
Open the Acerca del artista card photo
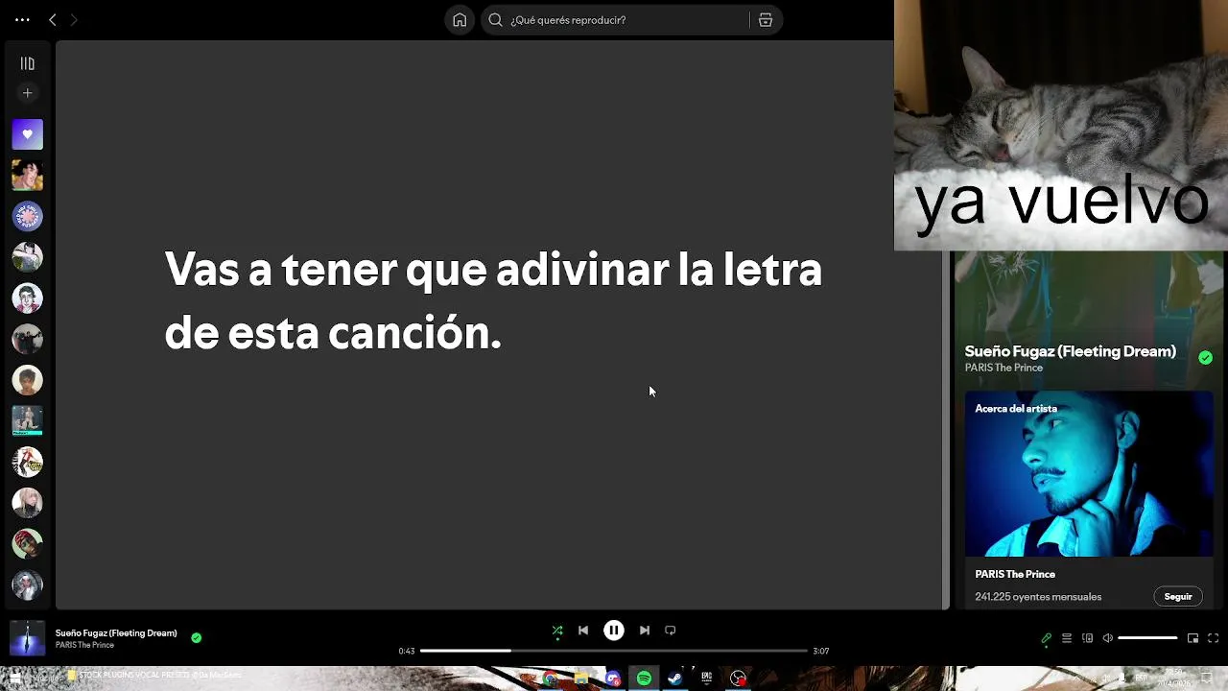pos(1089,474)
